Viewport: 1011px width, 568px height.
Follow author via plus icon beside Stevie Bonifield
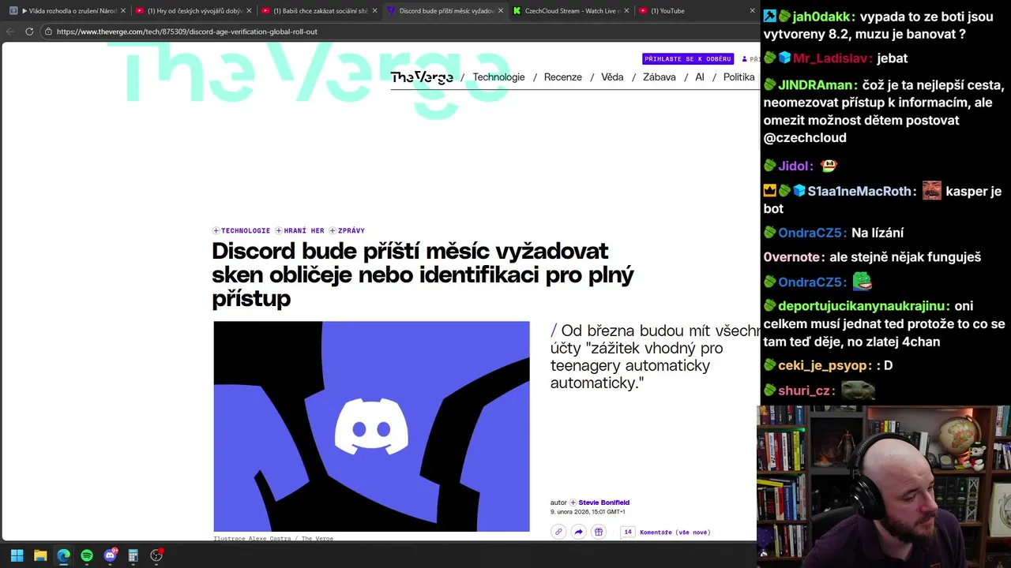573,503
